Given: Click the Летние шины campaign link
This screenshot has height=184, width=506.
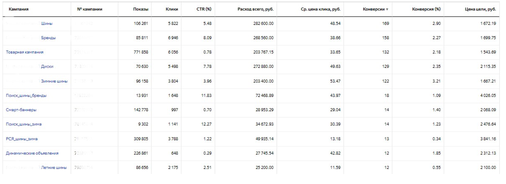Looking at the screenshot, I should pos(54,167).
